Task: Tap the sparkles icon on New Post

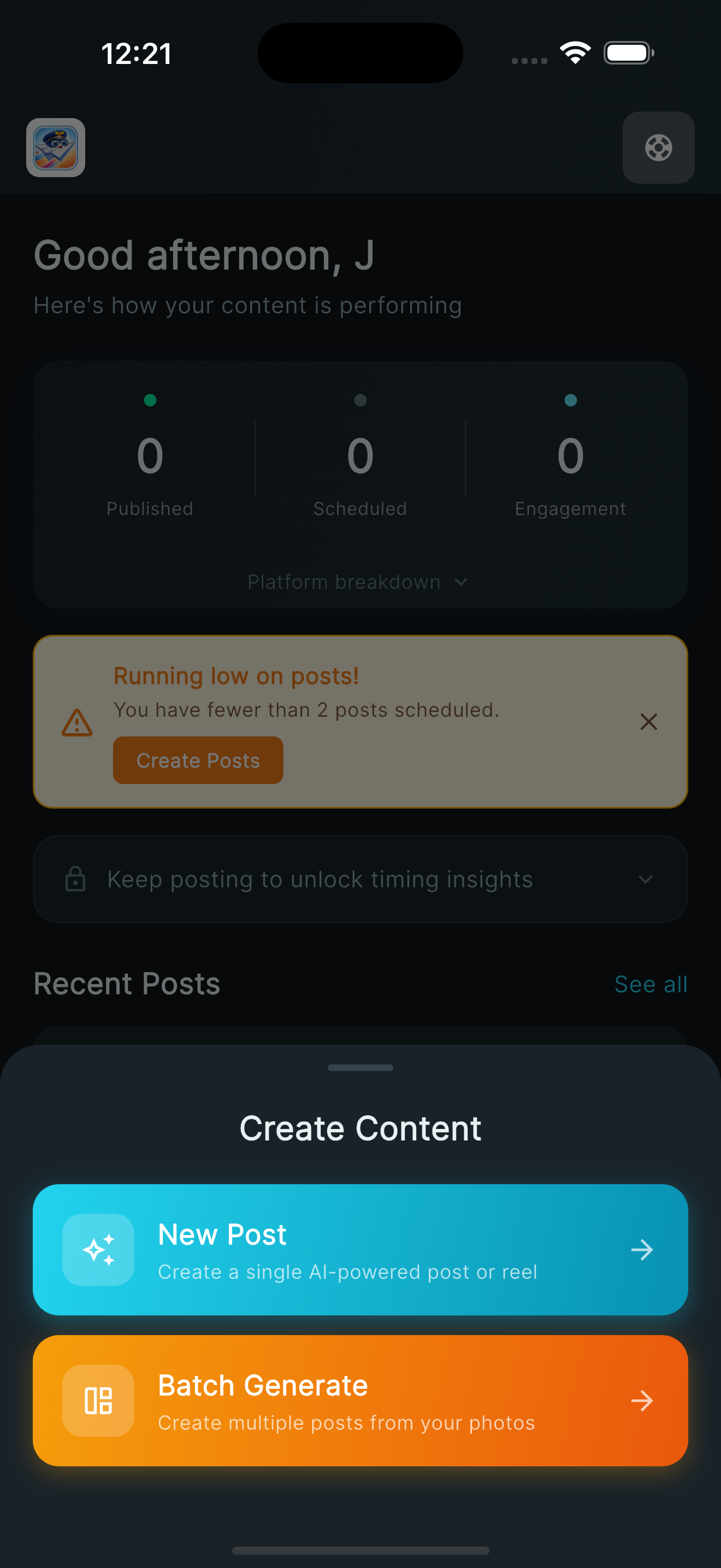Action: pos(98,1250)
